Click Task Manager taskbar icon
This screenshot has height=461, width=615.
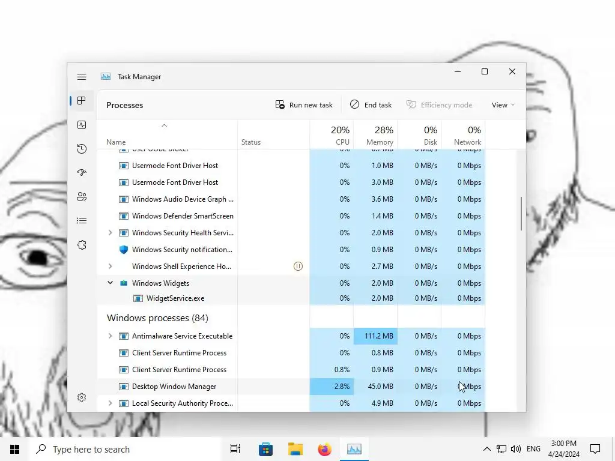354,449
